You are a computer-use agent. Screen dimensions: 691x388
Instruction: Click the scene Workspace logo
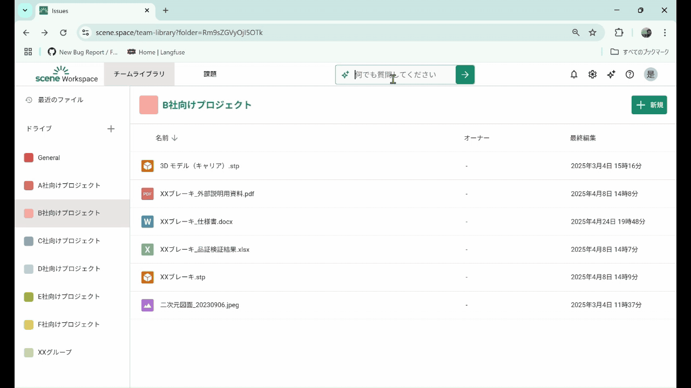click(x=66, y=74)
